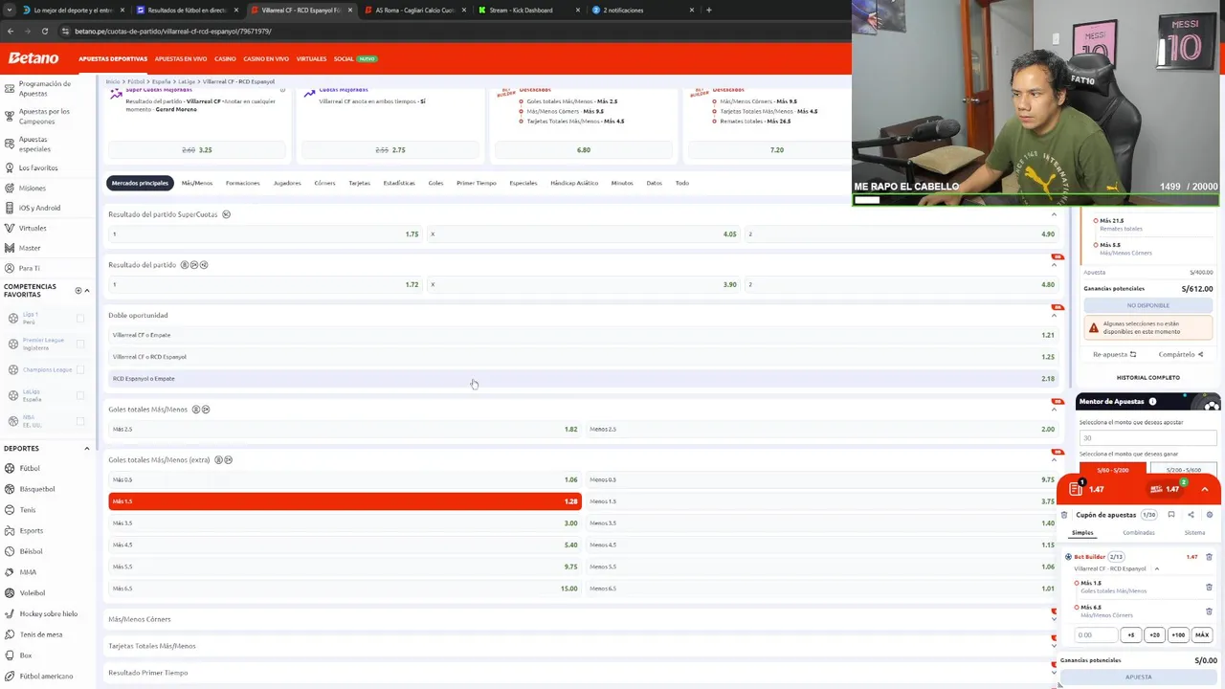Click the browser reload icon
This screenshot has width=1225, height=689.
click(x=43, y=31)
